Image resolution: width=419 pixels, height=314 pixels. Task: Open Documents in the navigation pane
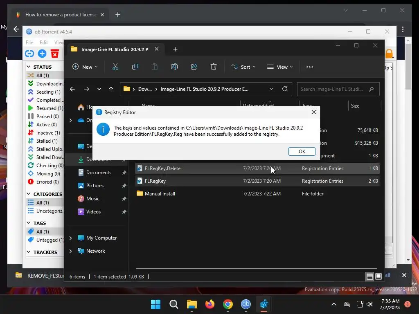(x=99, y=173)
